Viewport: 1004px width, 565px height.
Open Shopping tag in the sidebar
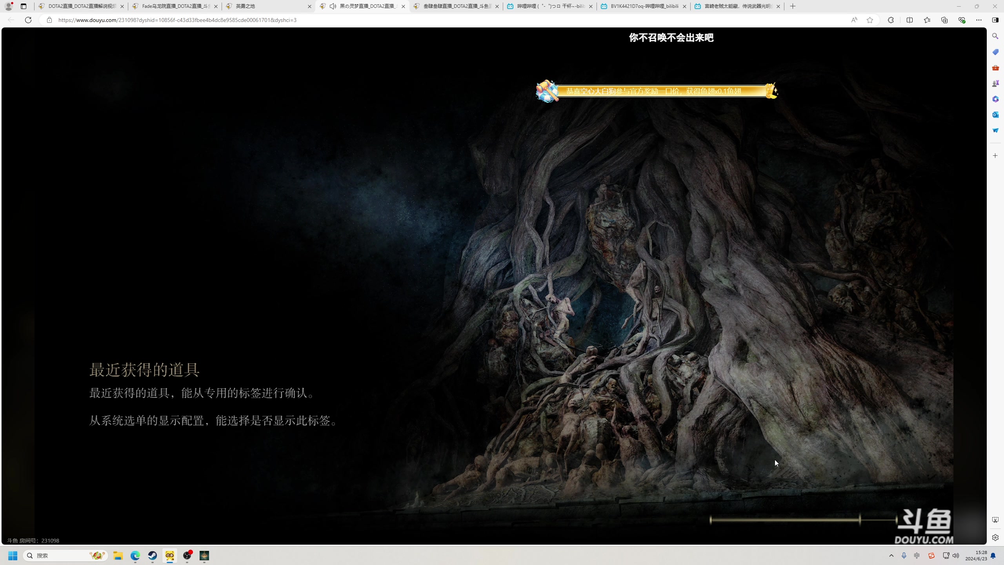tap(995, 52)
